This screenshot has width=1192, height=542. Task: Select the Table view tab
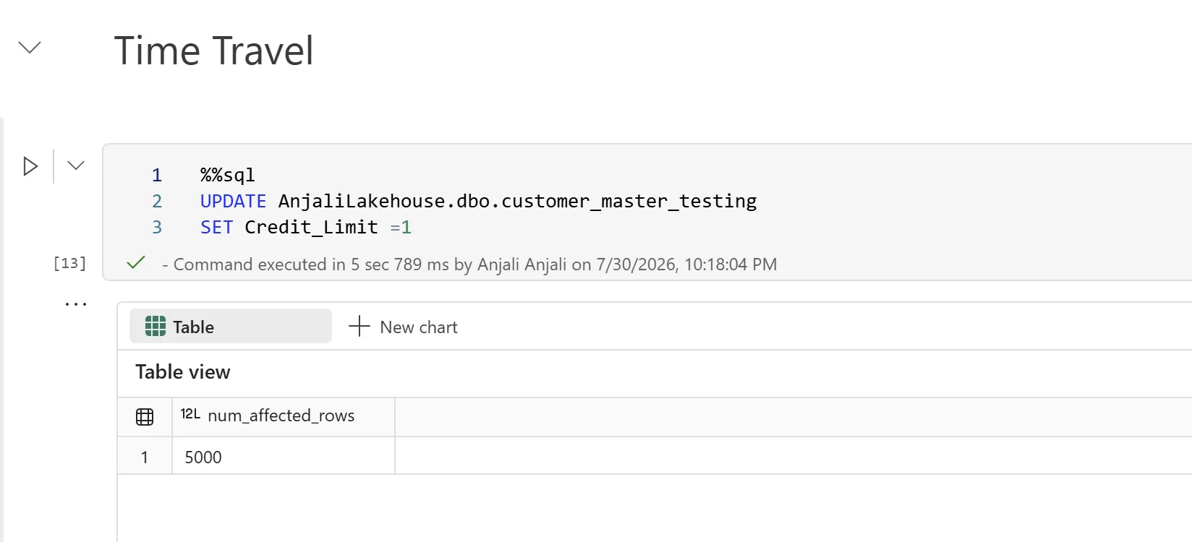[231, 327]
